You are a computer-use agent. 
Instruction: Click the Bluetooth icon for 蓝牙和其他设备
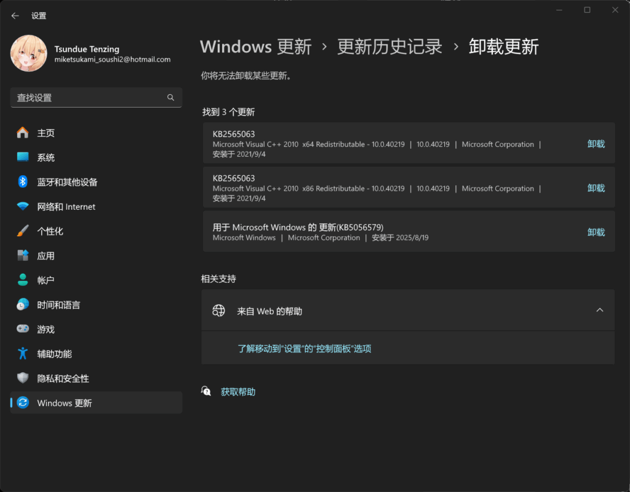tap(23, 181)
